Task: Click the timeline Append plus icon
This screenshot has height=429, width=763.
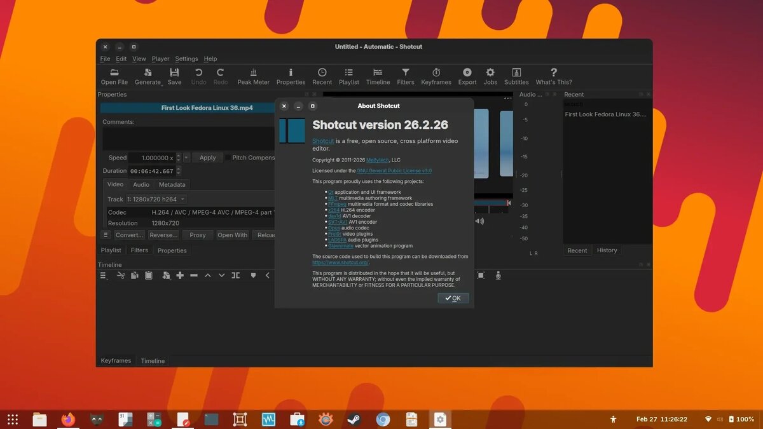Action: [x=180, y=275]
